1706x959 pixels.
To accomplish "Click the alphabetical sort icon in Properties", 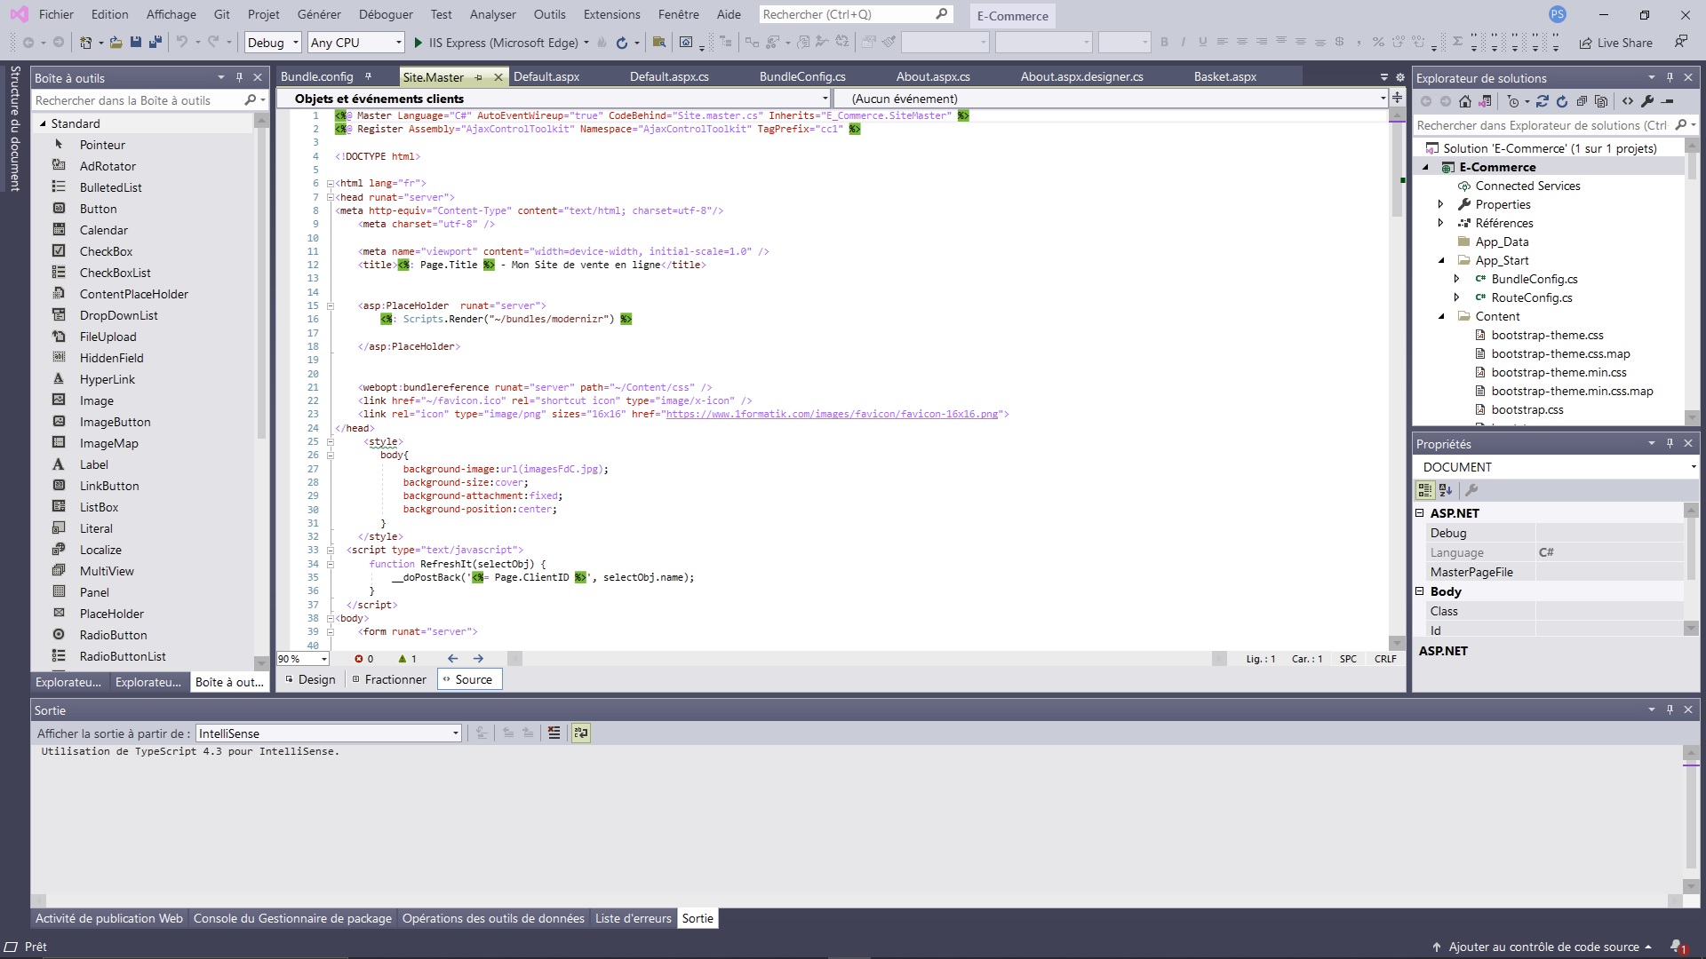I will click(x=1446, y=489).
